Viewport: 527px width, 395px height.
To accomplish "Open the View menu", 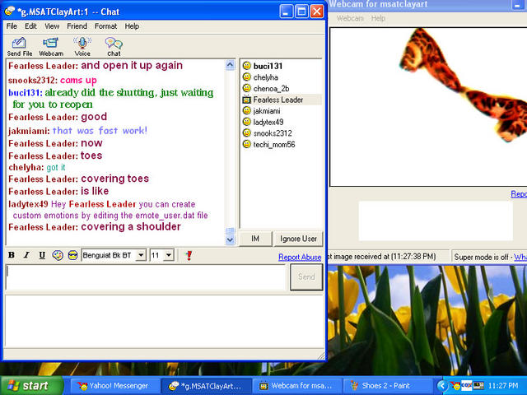I will pyautogui.click(x=52, y=26).
